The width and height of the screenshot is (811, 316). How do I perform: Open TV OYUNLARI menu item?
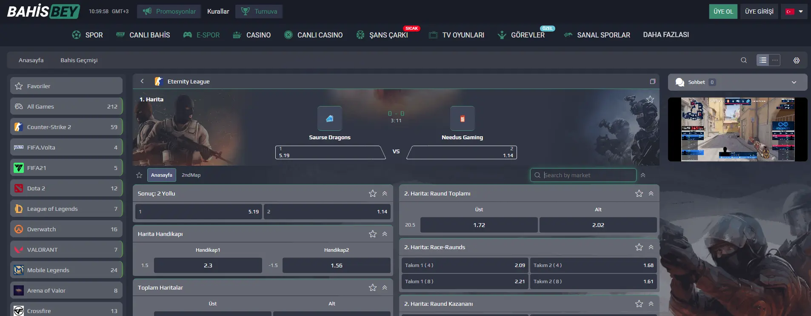click(x=457, y=35)
